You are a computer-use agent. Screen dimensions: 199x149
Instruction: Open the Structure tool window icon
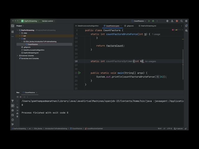tap(12, 32)
